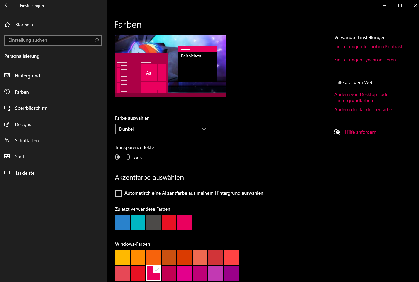Pick the rust brown Windows color
This screenshot has height=282, width=419.
(x=169, y=257)
